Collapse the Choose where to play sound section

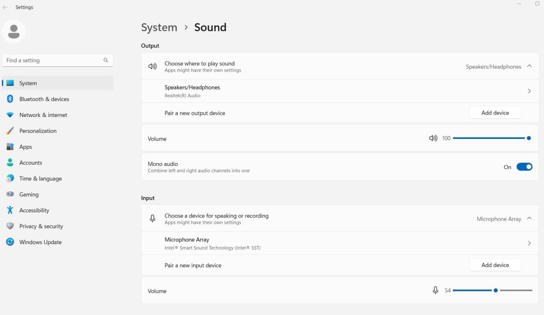529,66
